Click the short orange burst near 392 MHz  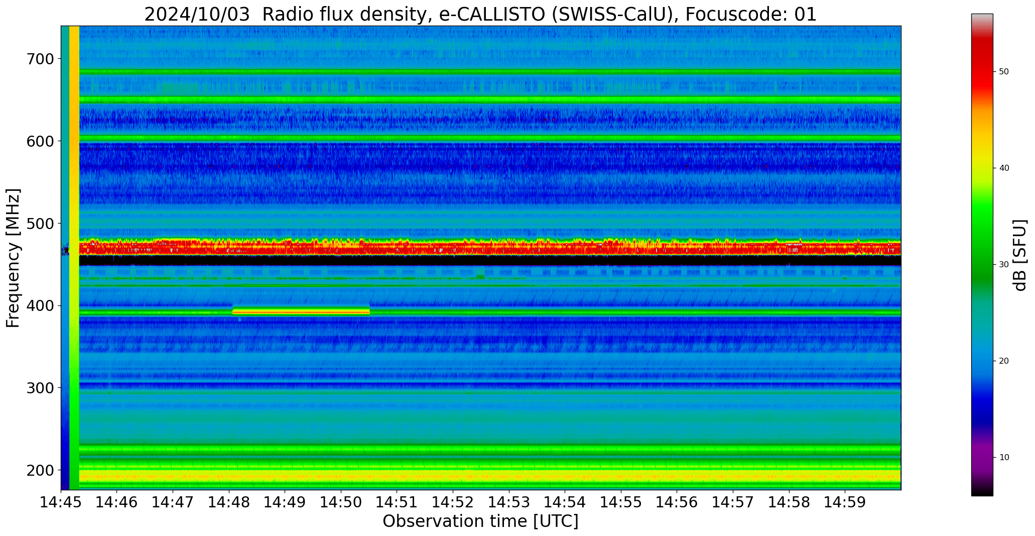click(301, 312)
